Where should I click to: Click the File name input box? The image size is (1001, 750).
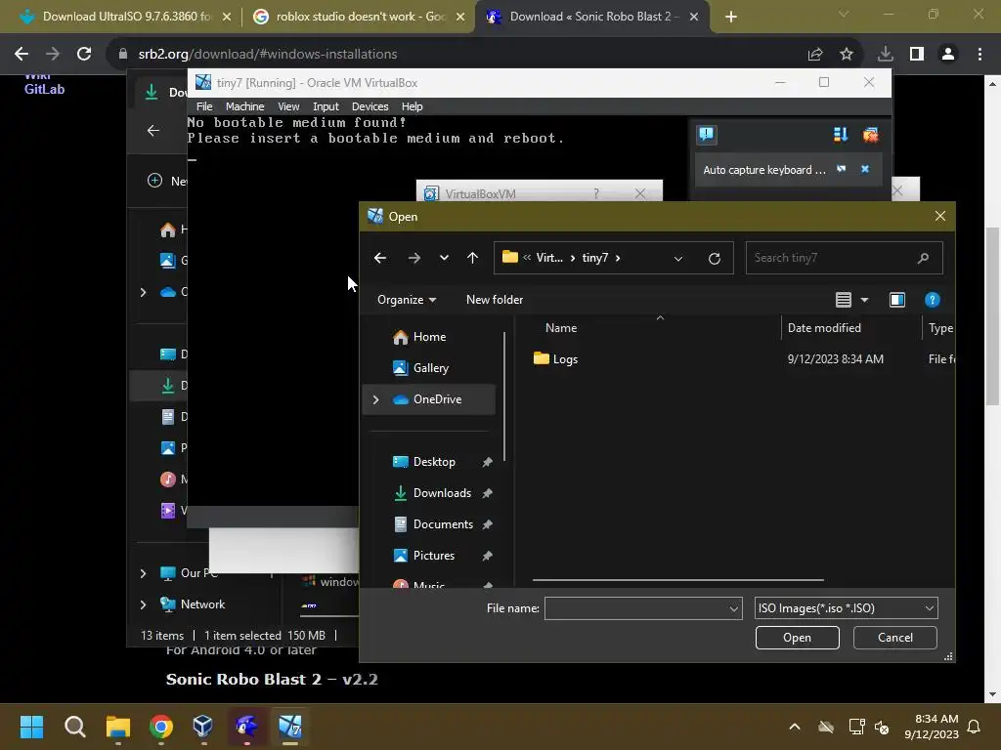coord(636,608)
